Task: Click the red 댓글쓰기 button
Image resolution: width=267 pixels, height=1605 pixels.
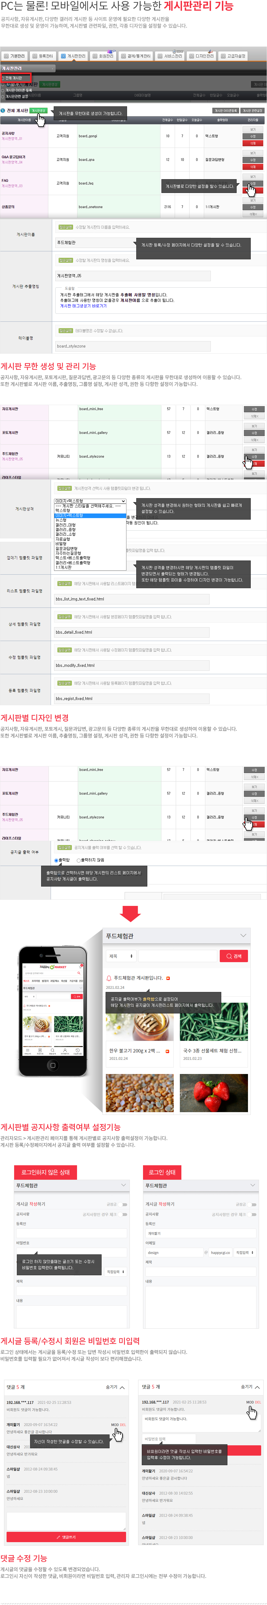Action: (x=66, y=1536)
